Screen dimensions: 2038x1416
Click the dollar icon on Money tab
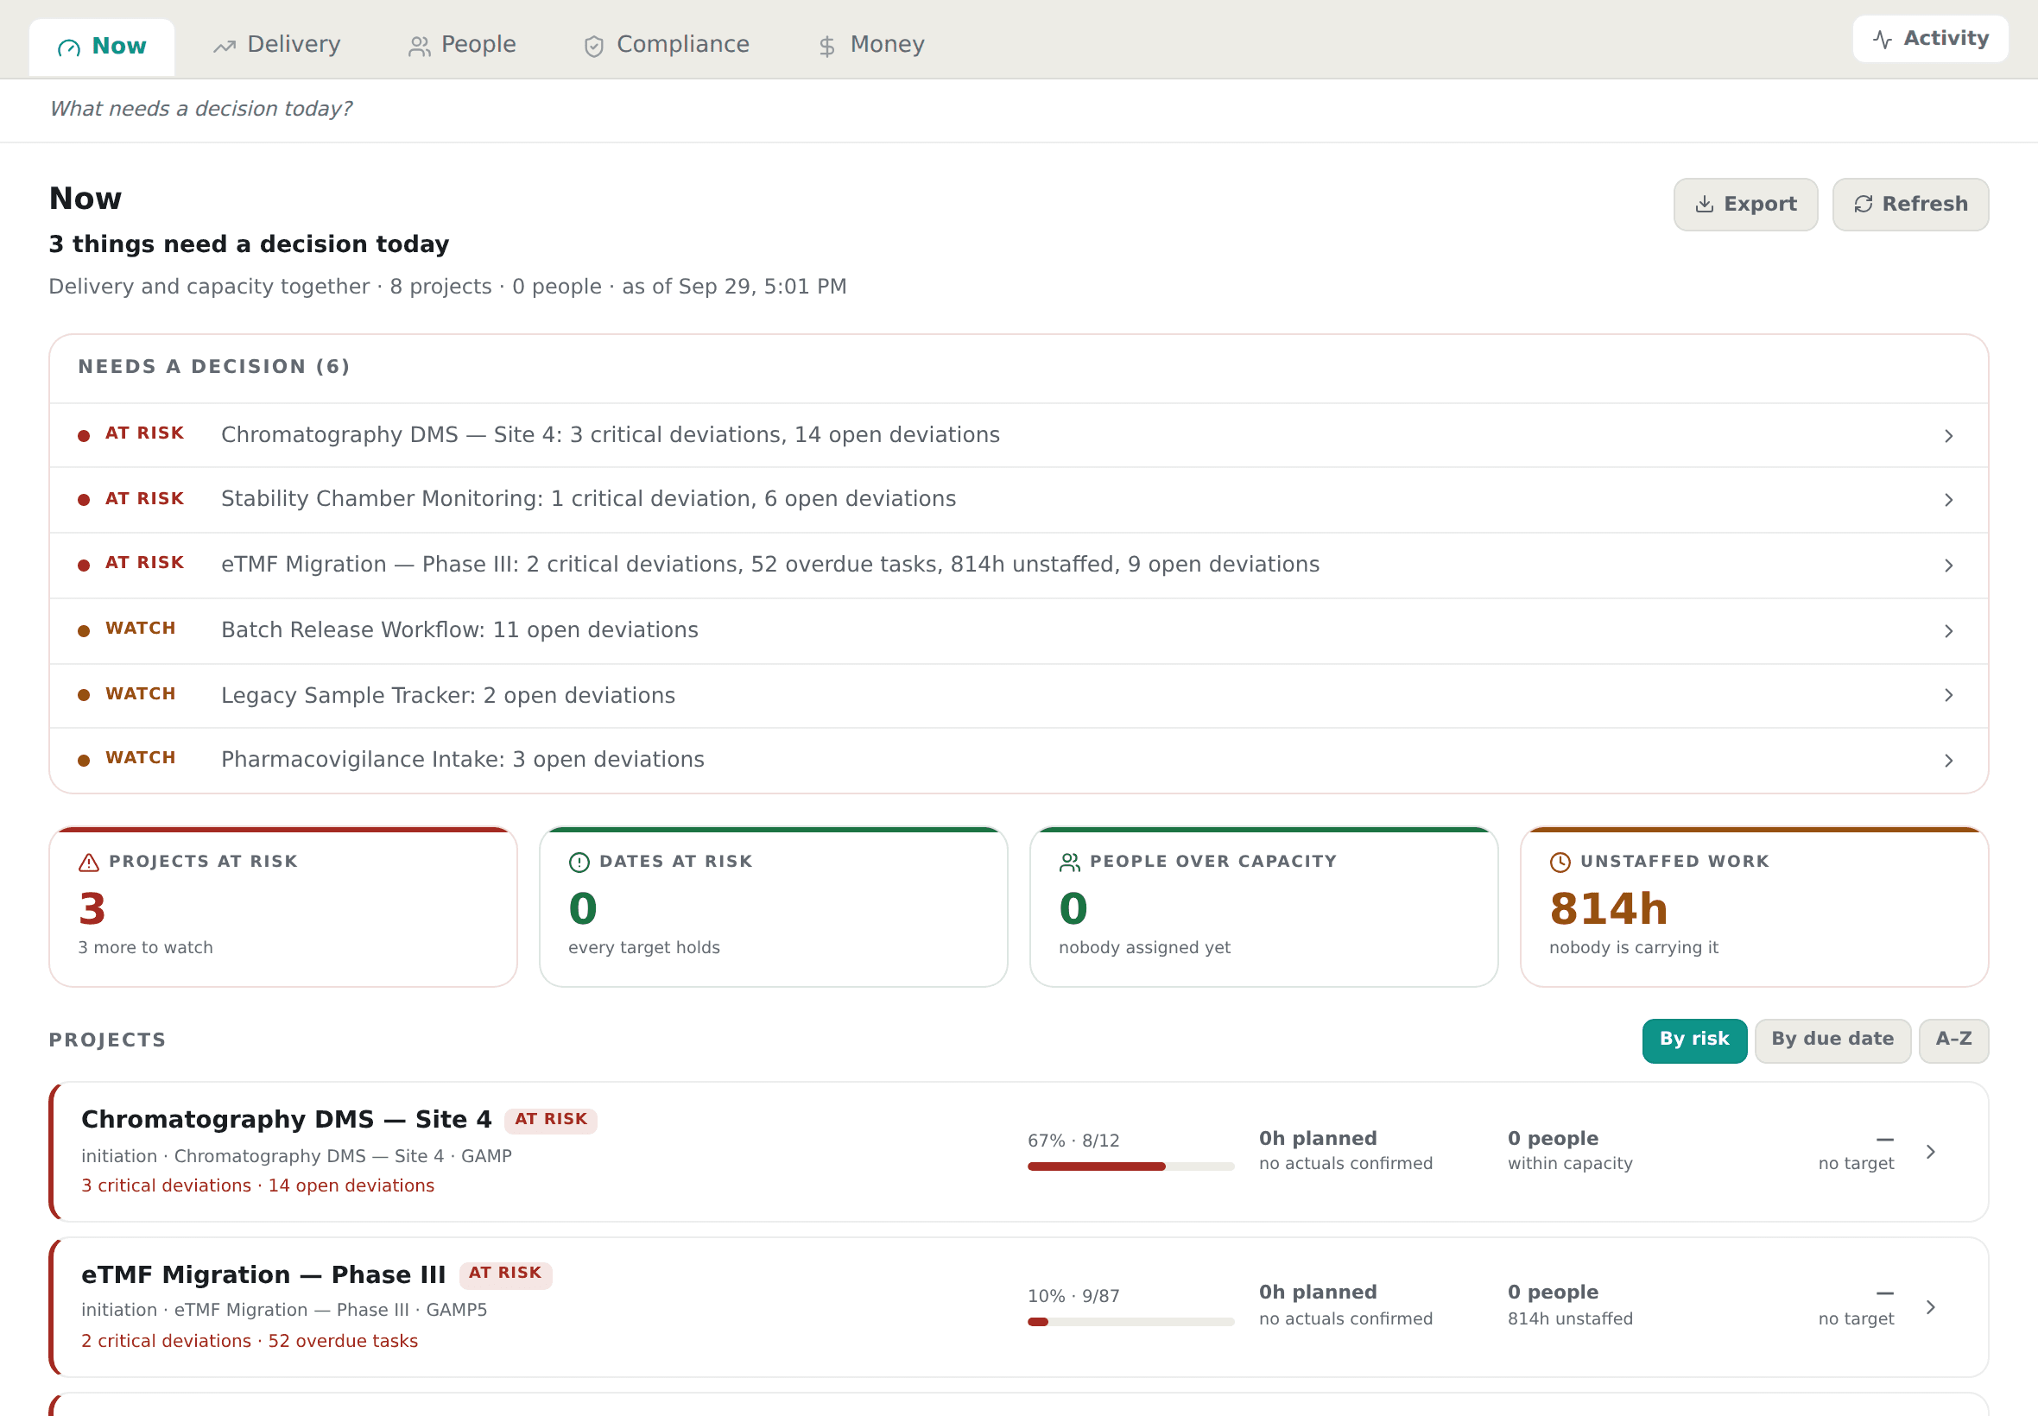tap(827, 46)
